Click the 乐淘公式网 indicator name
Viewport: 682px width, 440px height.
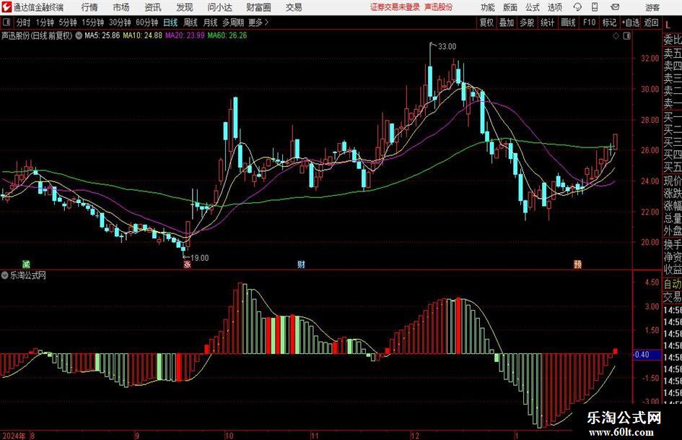[28, 275]
